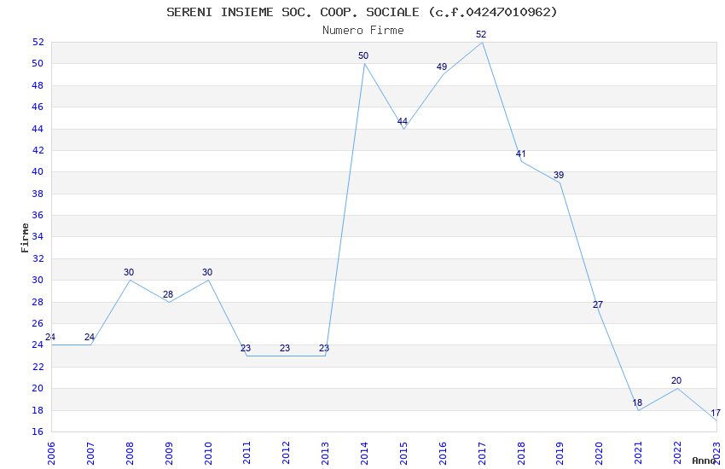725x469 pixels.
Task: Select the 2007 year label on x-axis
Action: tap(90, 453)
